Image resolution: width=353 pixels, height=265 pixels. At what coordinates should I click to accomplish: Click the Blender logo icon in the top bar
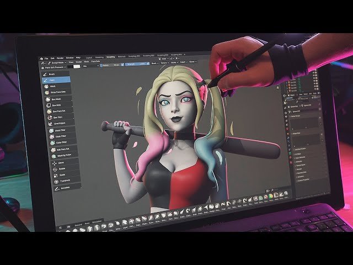(41, 59)
